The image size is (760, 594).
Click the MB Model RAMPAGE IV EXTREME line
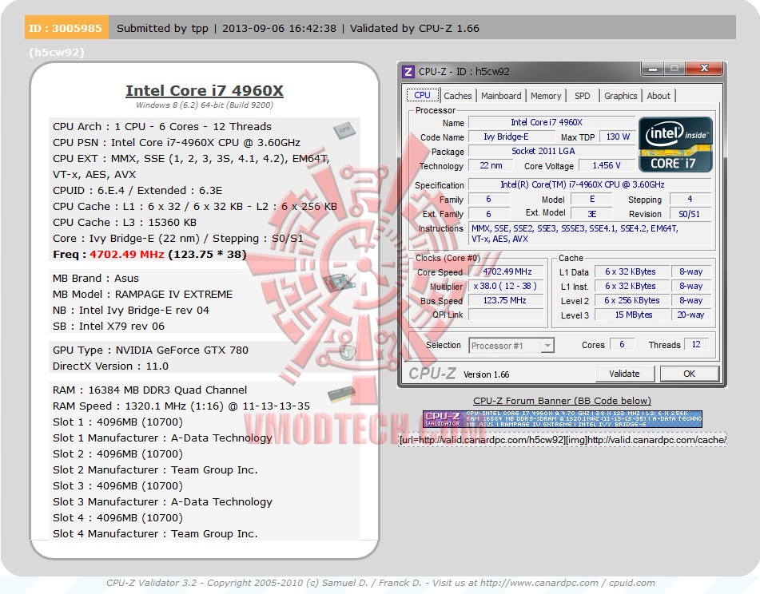pyautogui.click(x=142, y=295)
